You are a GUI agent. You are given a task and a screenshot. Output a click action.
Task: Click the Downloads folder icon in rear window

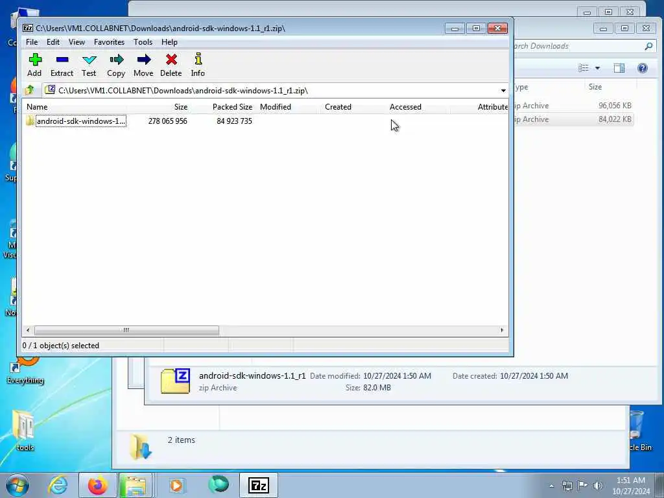140,447
